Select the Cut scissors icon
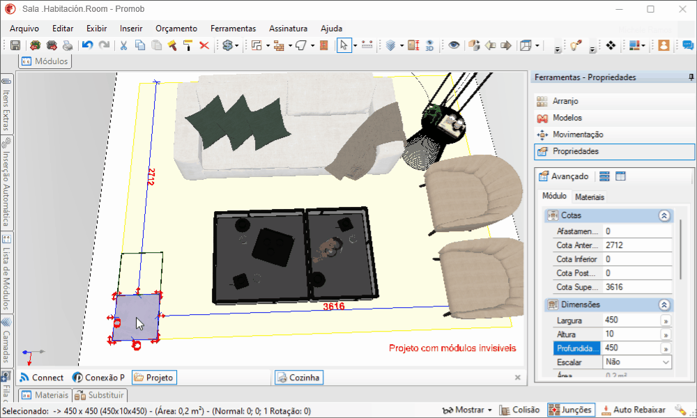 (123, 45)
